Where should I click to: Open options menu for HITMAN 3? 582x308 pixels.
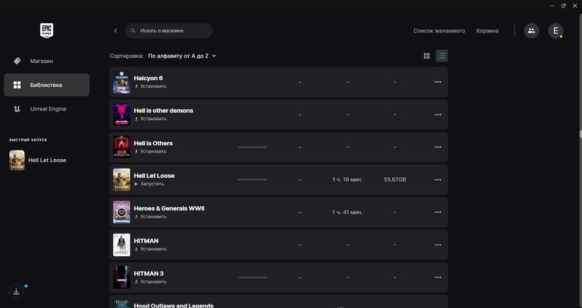(x=438, y=277)
